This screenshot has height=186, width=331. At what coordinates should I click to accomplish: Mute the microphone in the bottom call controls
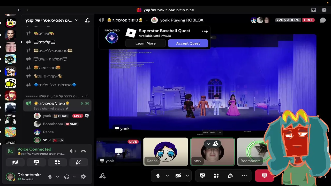pos(158,176)
